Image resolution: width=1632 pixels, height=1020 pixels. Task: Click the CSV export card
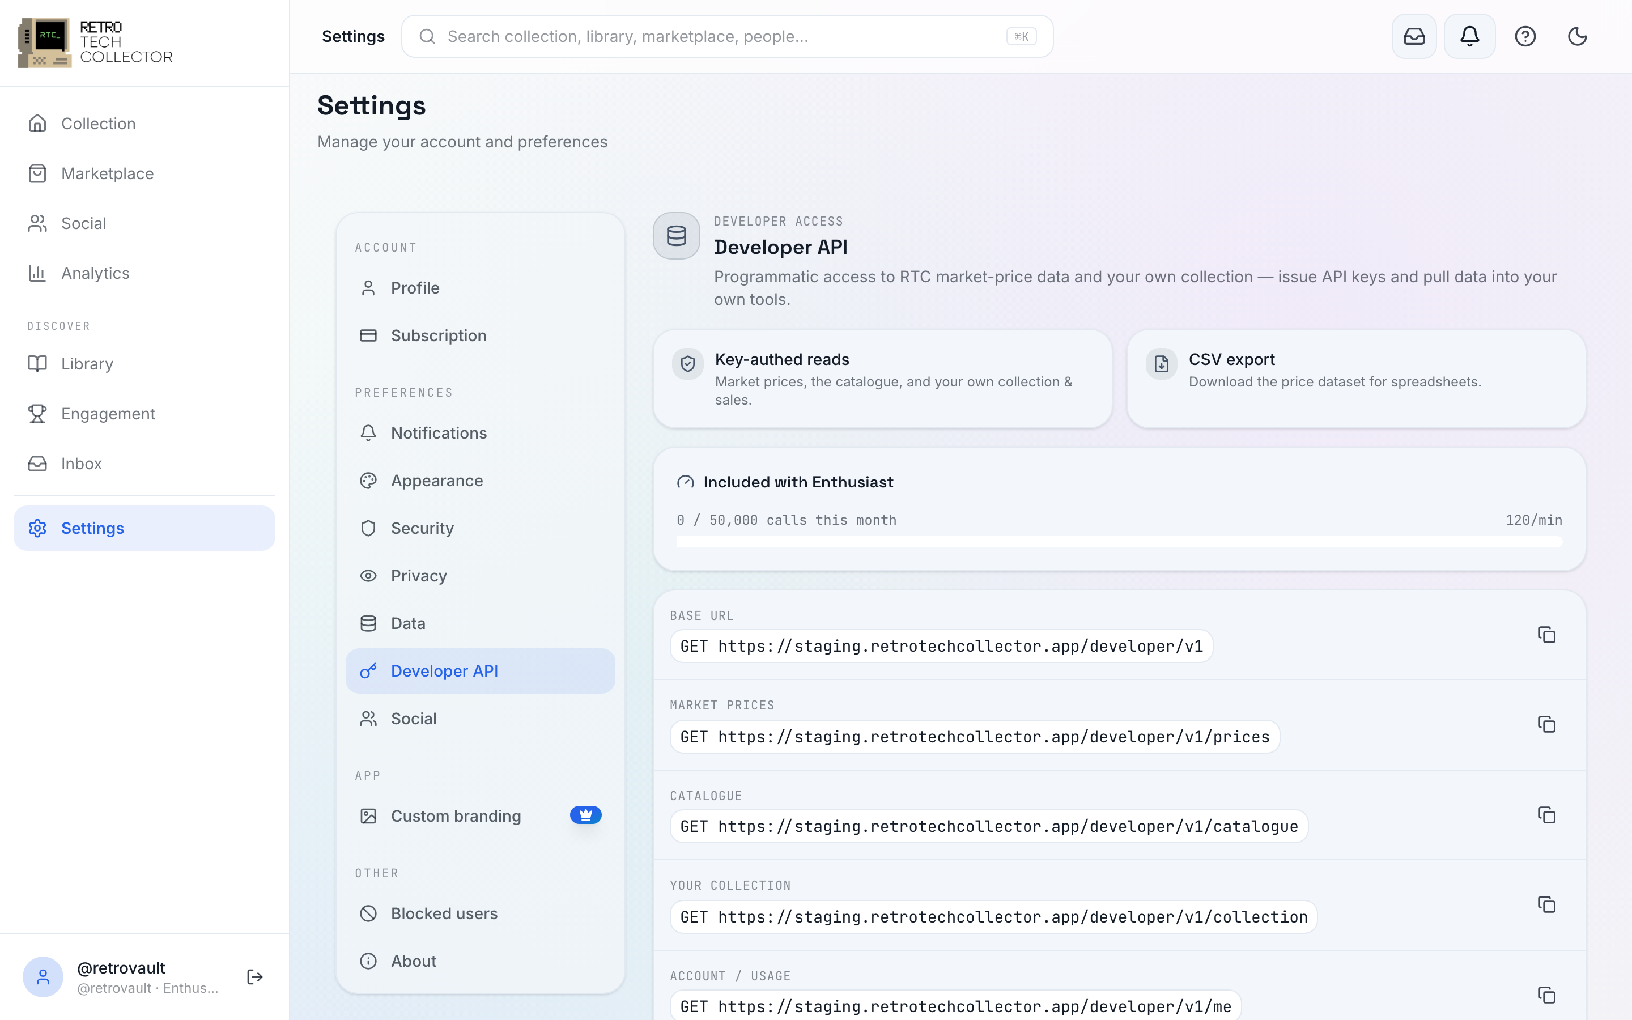1356,379
